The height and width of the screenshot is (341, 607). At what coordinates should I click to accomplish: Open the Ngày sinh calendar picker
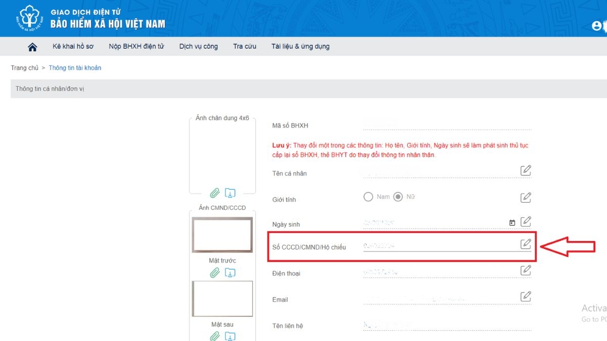[512, 222]
